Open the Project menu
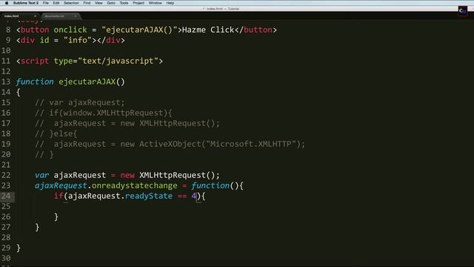The image size is (474, 267). coord(138,3)
